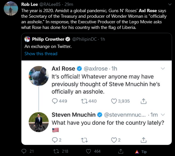Open the Rob Lee tweet options chevron
The width and height of the screenshot is (175, 156).
[x=170, y=5]
